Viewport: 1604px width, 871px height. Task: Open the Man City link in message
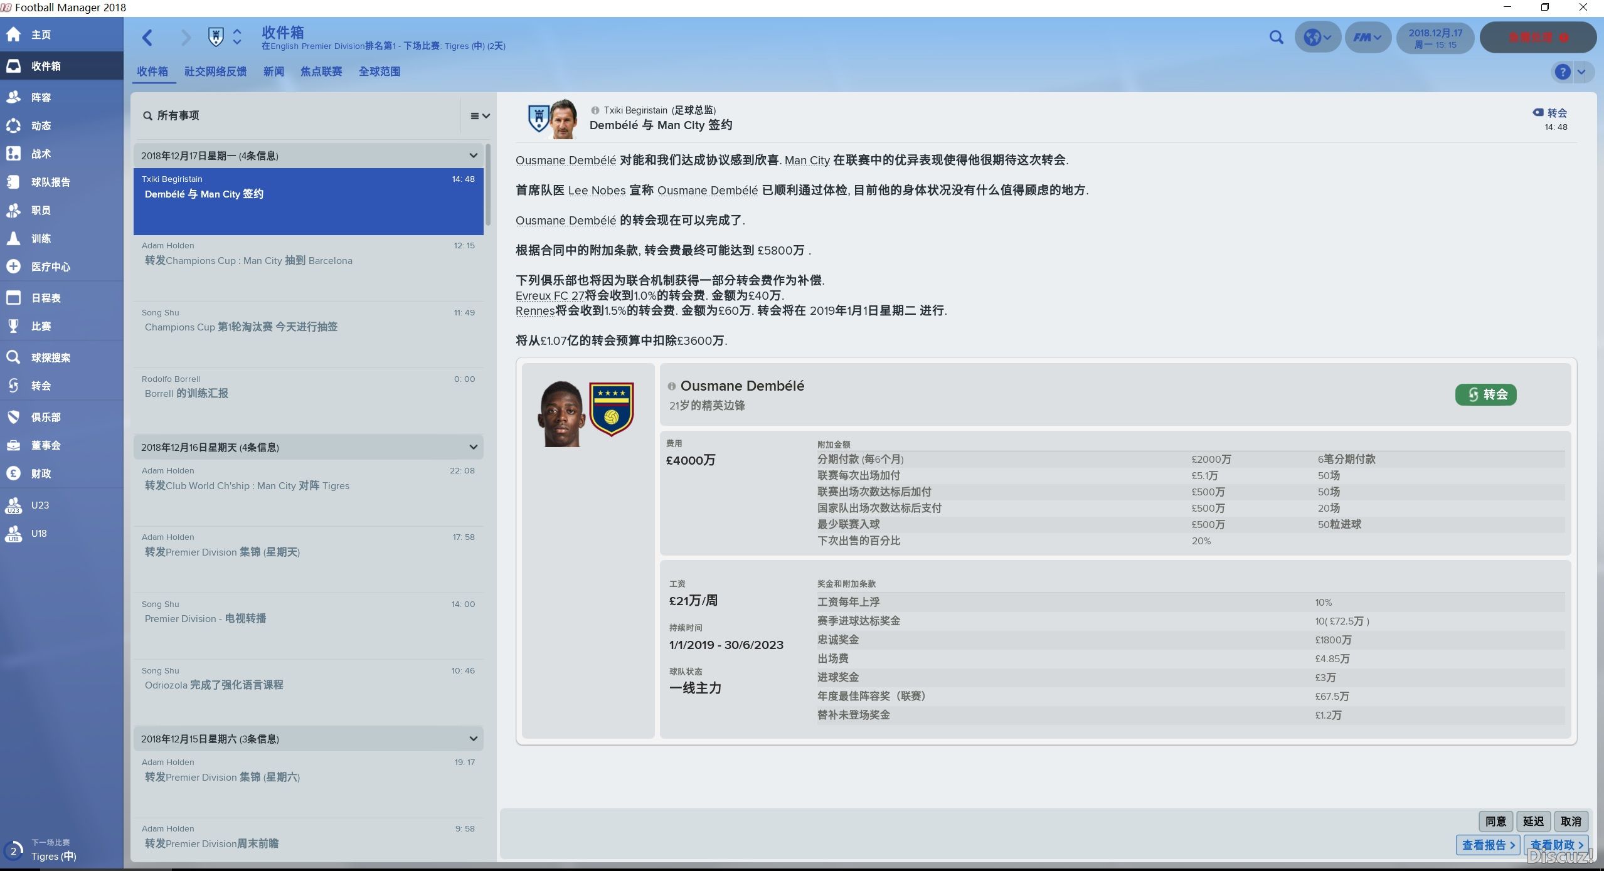(807, 161)
